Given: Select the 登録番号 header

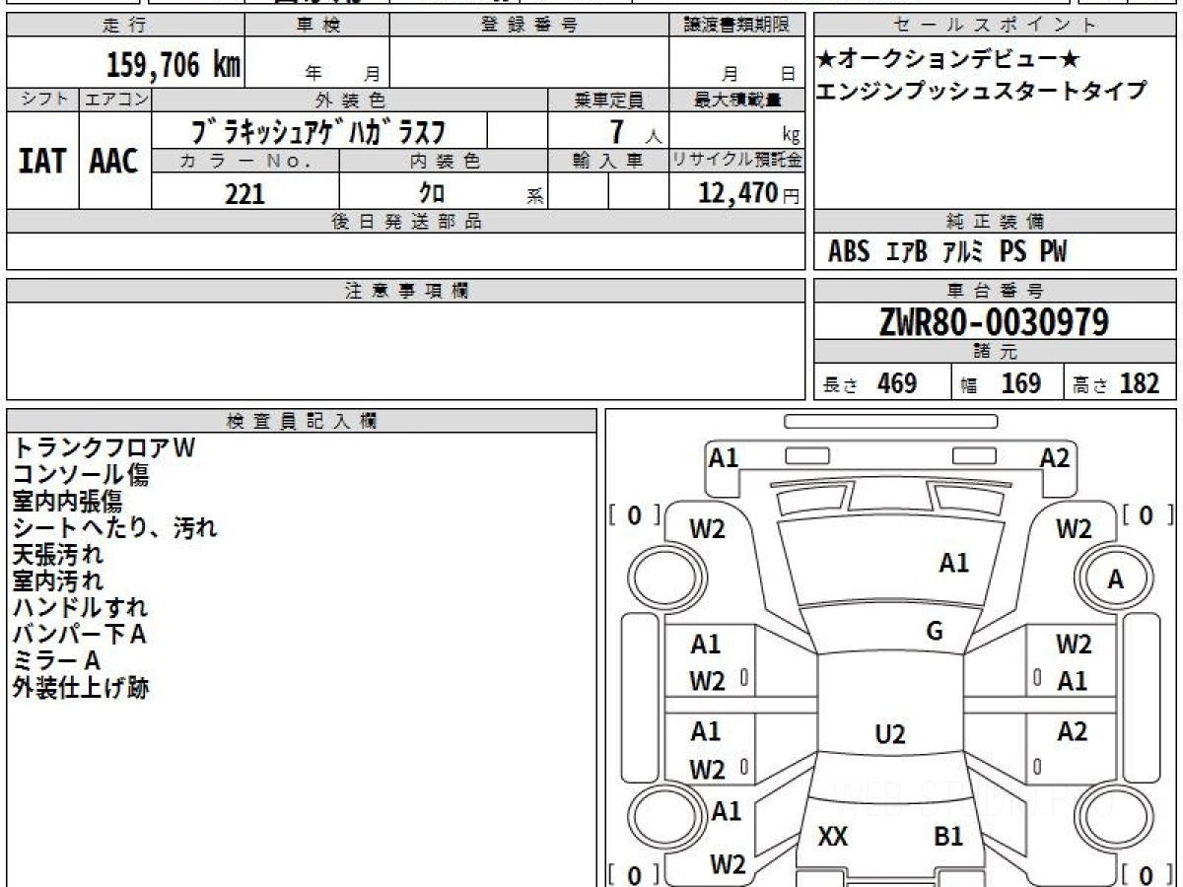Looking at the screenshot, I should (x=529, y=26).
